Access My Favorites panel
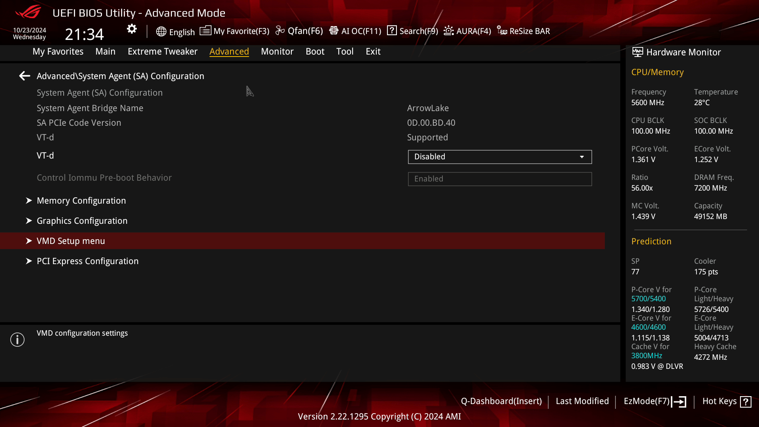This screenshot has width=759, height=427. click(58, 51)
